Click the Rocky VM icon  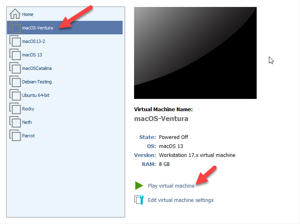15,109
